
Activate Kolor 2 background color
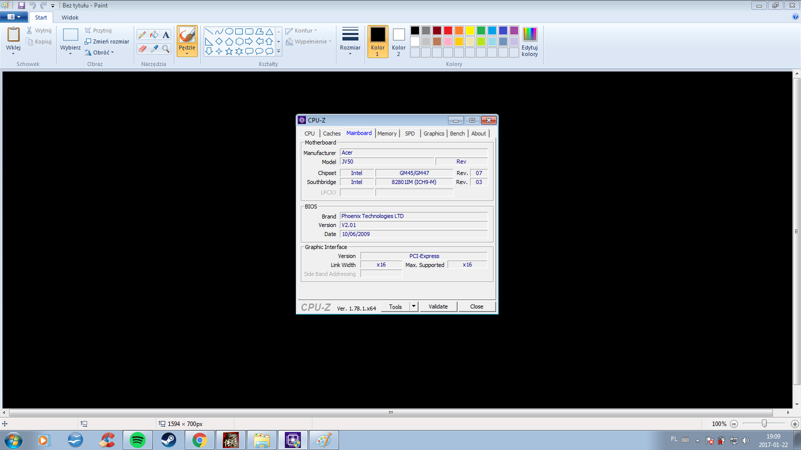(399, 41)
